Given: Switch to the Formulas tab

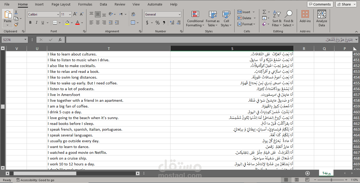Looking at the screenshot, I should (85, 4).
